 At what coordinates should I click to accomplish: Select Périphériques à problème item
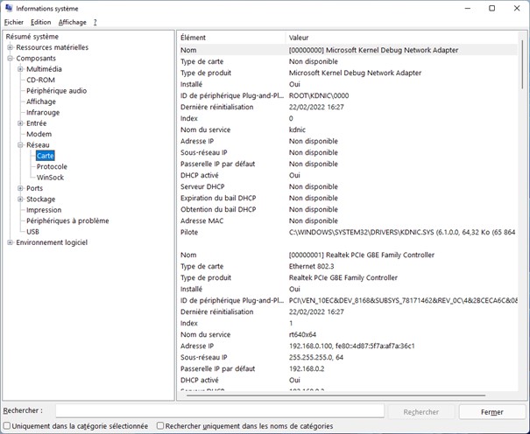pyautogui.click(x=67, y=221)
